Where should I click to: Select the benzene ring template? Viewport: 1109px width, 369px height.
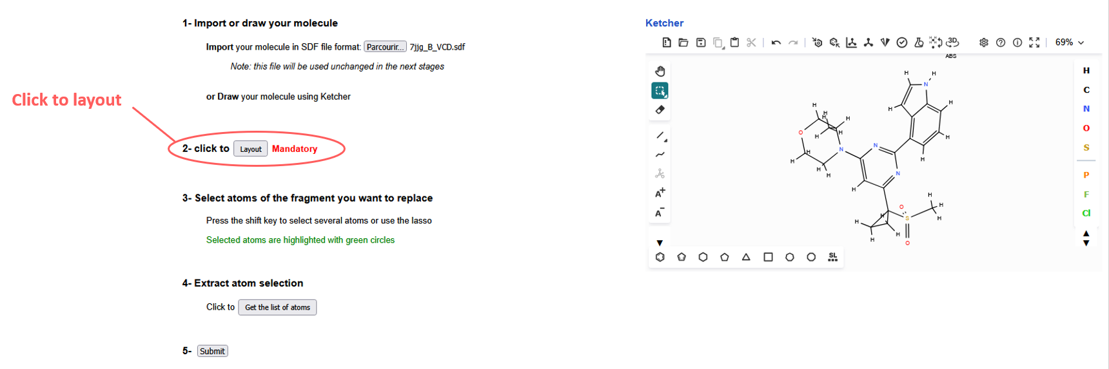[660, 257]
